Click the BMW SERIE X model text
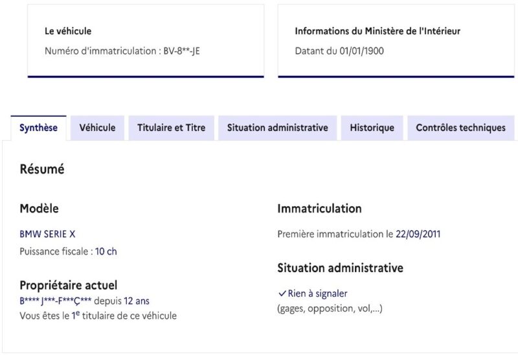 (x=47, y=234)
